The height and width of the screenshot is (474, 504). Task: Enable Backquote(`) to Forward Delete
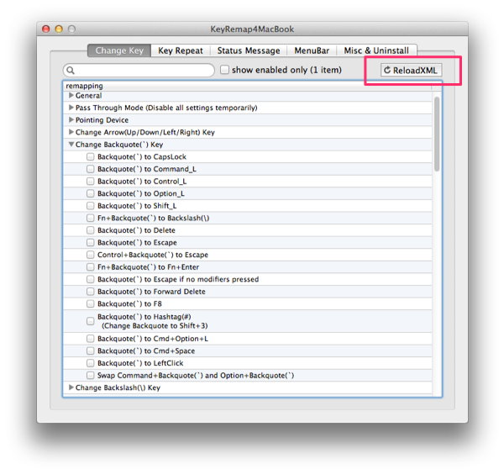91,292
